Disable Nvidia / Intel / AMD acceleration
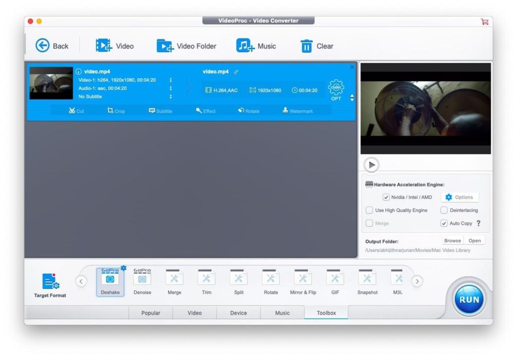The width and height of the screenshot is (517, 357). click(386, 197)
